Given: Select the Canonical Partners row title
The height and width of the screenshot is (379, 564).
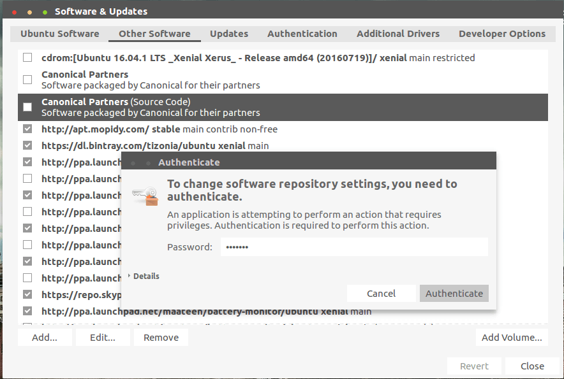Looking at the screenshot, I should click(85, 75).
